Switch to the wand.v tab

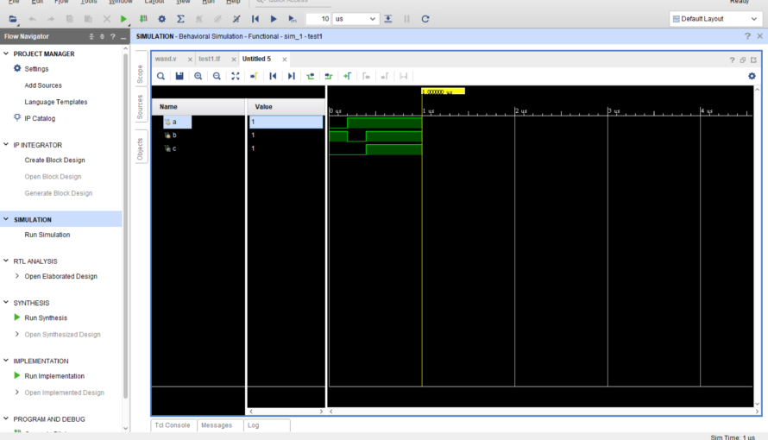[166, 59]
